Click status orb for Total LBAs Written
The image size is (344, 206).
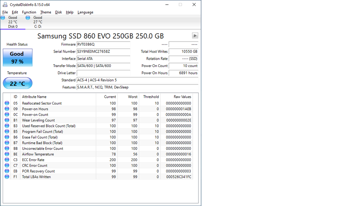pos(7,177)
